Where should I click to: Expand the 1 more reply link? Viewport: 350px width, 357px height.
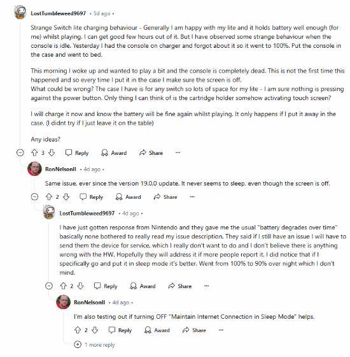point(95,345)
